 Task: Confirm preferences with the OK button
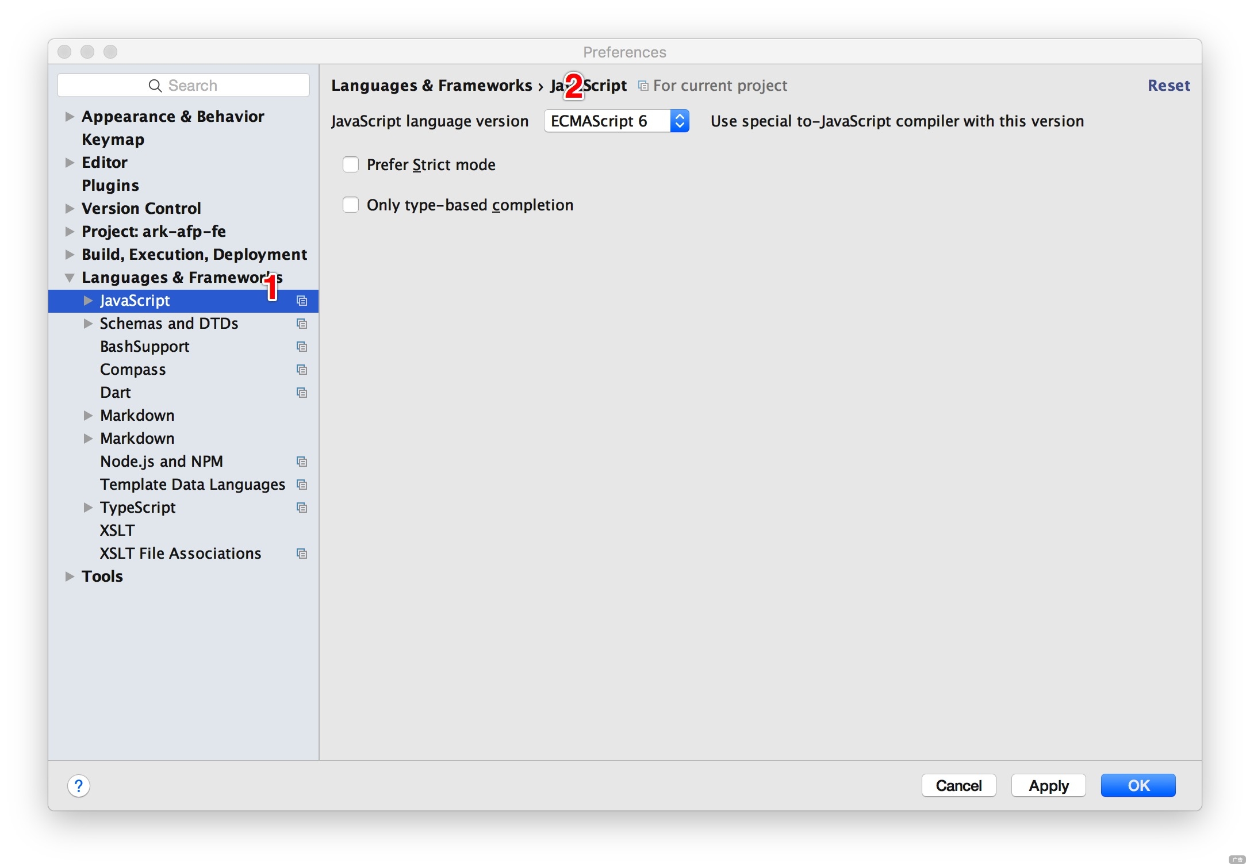point(1138,786)
